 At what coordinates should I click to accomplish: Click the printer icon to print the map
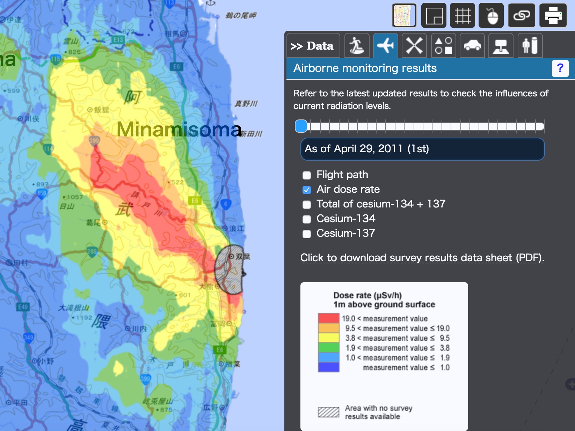[x=553, y=16]
